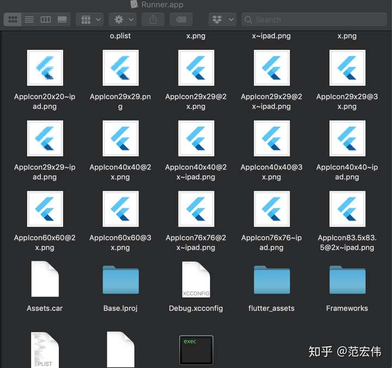Select the Debug.xcconfig file icon
392x368 pixels.
pos(196,279)
